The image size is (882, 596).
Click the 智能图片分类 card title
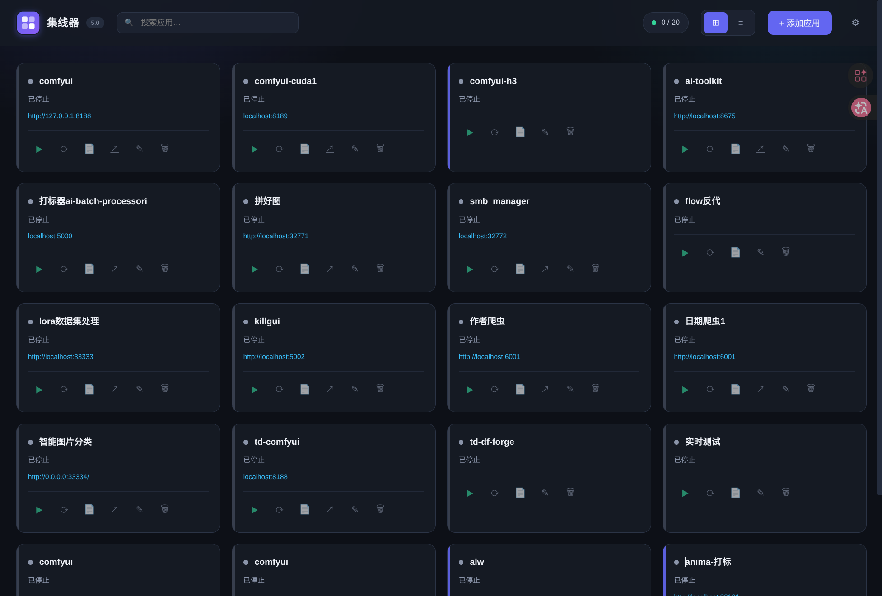[65, 442]
